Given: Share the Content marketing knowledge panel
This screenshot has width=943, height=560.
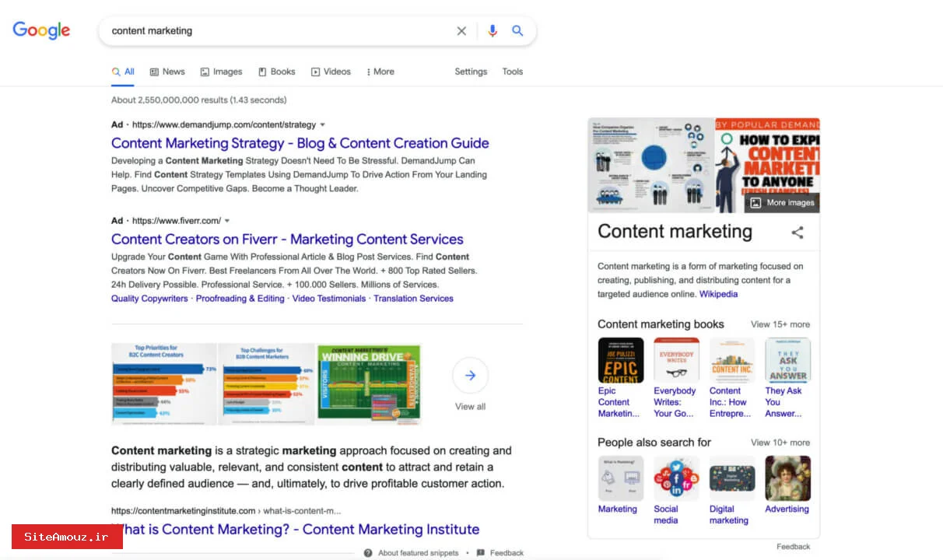Looking at the screenshot, I should [797, 232].
